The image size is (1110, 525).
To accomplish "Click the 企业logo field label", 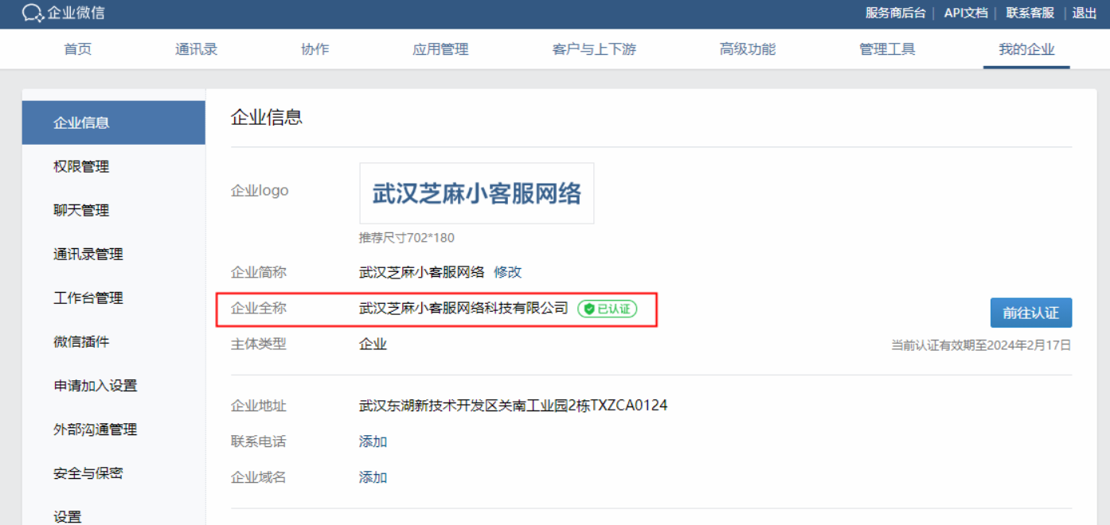I will 260,191.
